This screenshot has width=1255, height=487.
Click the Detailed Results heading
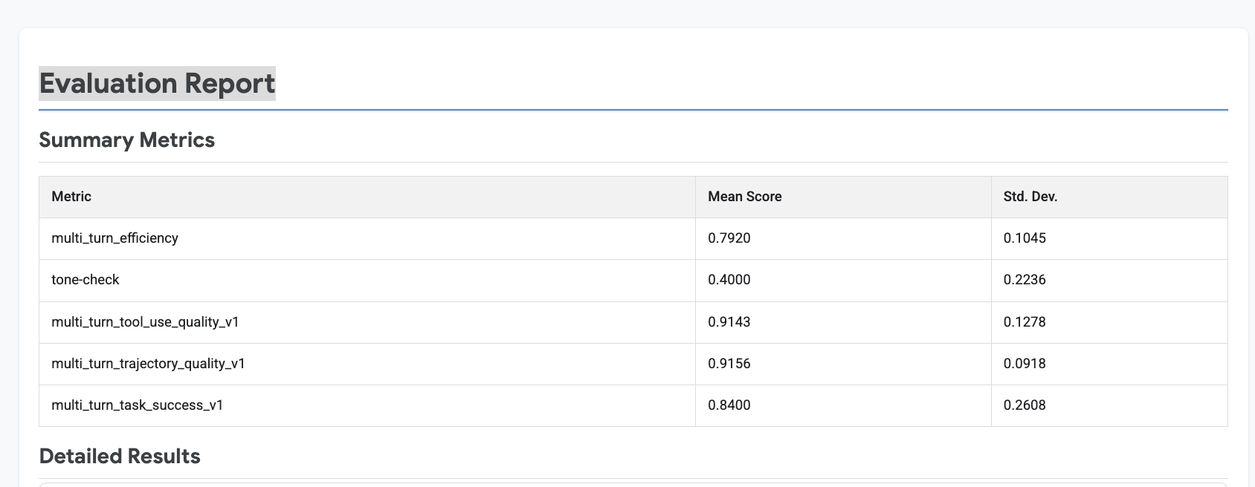[119, 457]
